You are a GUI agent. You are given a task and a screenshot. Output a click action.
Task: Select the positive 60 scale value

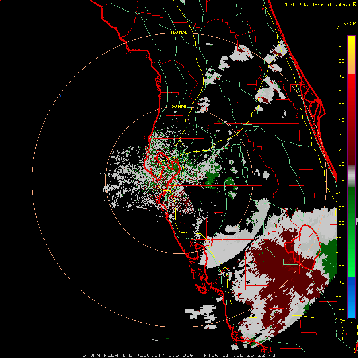click(x=342, y=90)
